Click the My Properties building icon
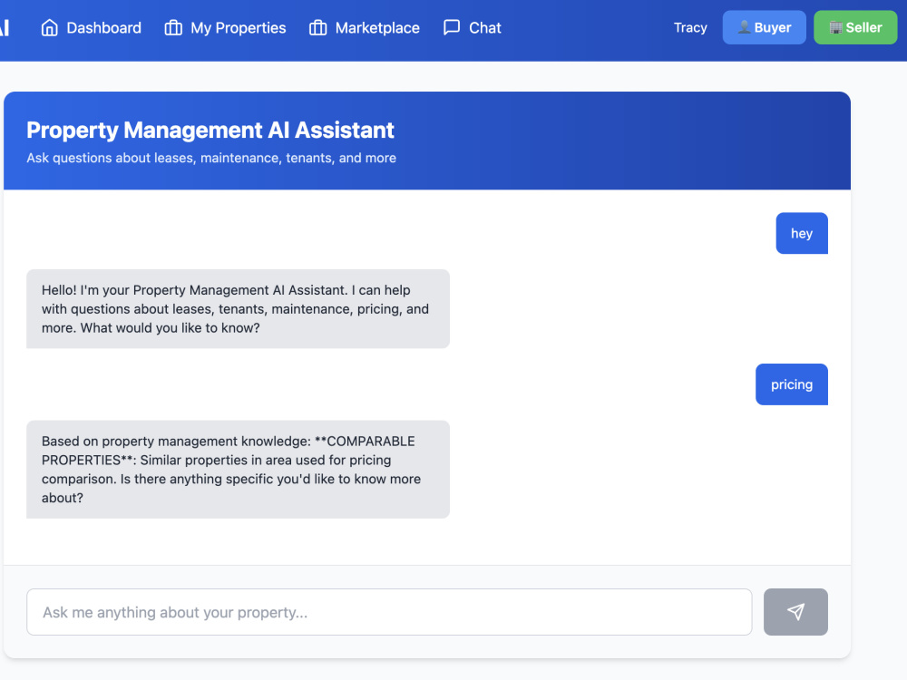Image resolution: width=907 pixels, height=680 pixels. tap(173, 28)
